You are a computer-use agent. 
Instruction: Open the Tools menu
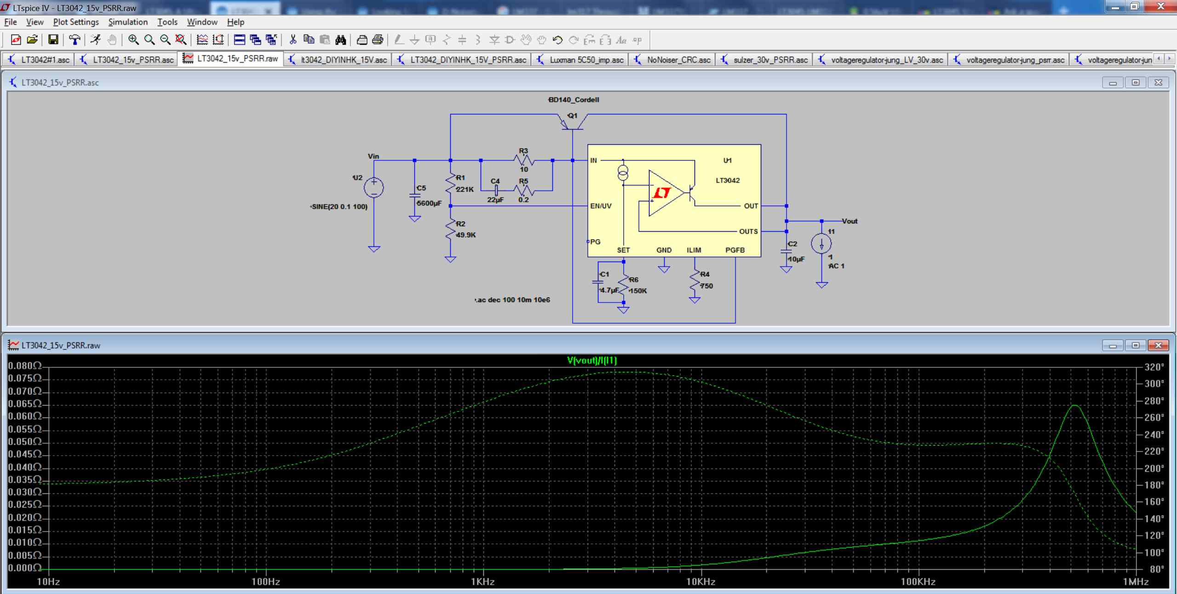[x=167, y=22]
